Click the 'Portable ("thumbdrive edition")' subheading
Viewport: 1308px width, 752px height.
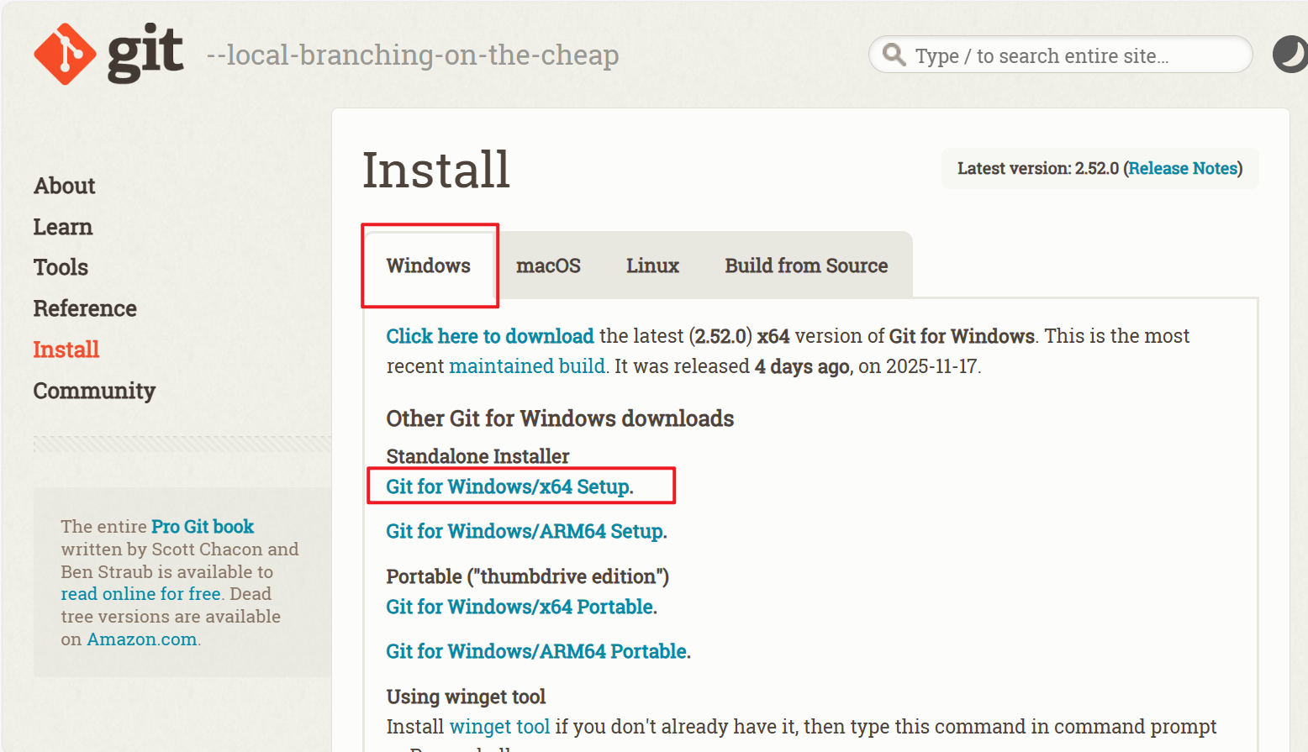pos(528,576)
